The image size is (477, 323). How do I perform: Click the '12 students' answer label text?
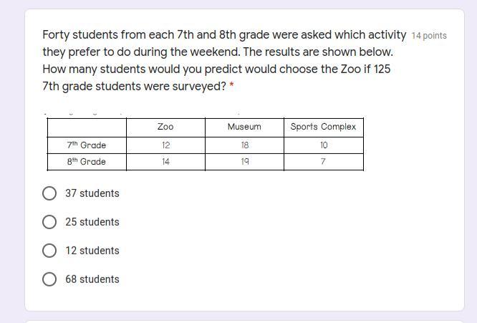(x=92, y=251)
